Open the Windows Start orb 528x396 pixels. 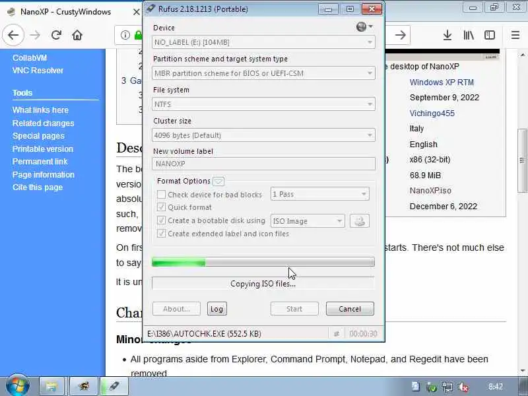point(18,385)
